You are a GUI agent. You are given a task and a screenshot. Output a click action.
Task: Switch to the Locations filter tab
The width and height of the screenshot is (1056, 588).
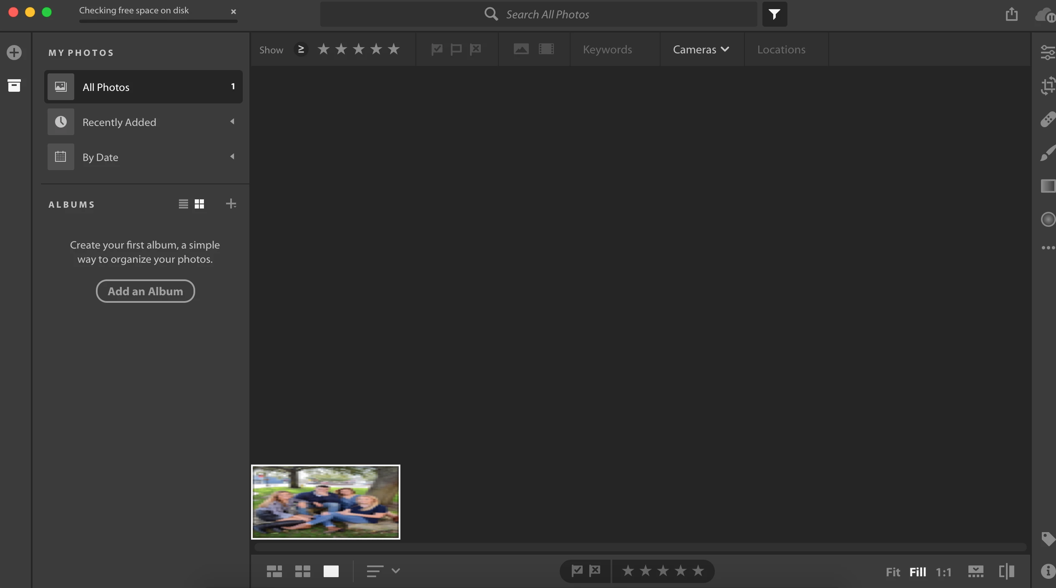[781, 50]
